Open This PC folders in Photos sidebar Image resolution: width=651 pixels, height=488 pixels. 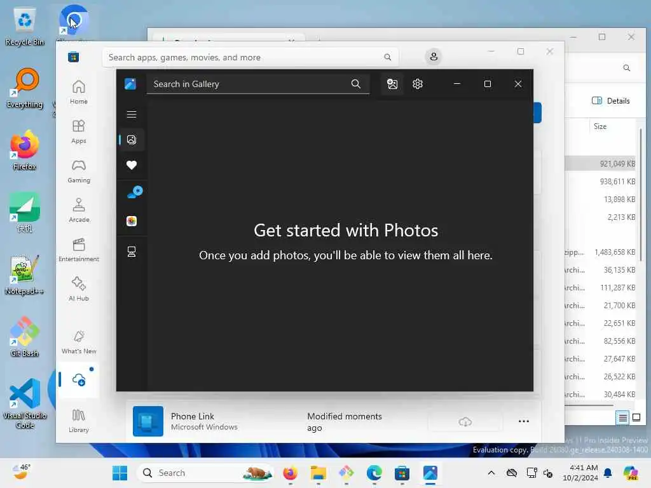coord(132,252)
